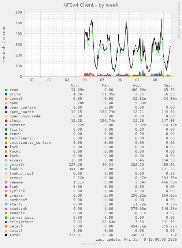Click the 'commit' legend label

pyautogui.click(x=16, y=99)
